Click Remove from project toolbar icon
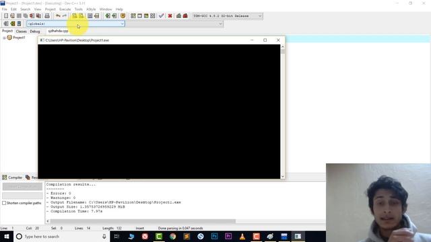 click(114, 16)
